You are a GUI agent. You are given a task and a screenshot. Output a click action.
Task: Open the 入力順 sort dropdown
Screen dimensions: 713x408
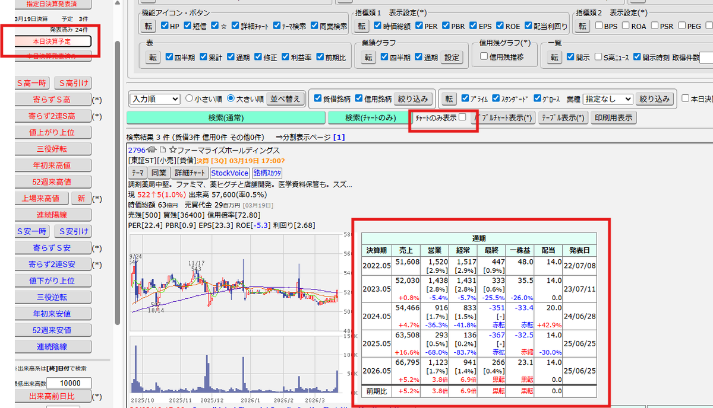tap(154, 99)
